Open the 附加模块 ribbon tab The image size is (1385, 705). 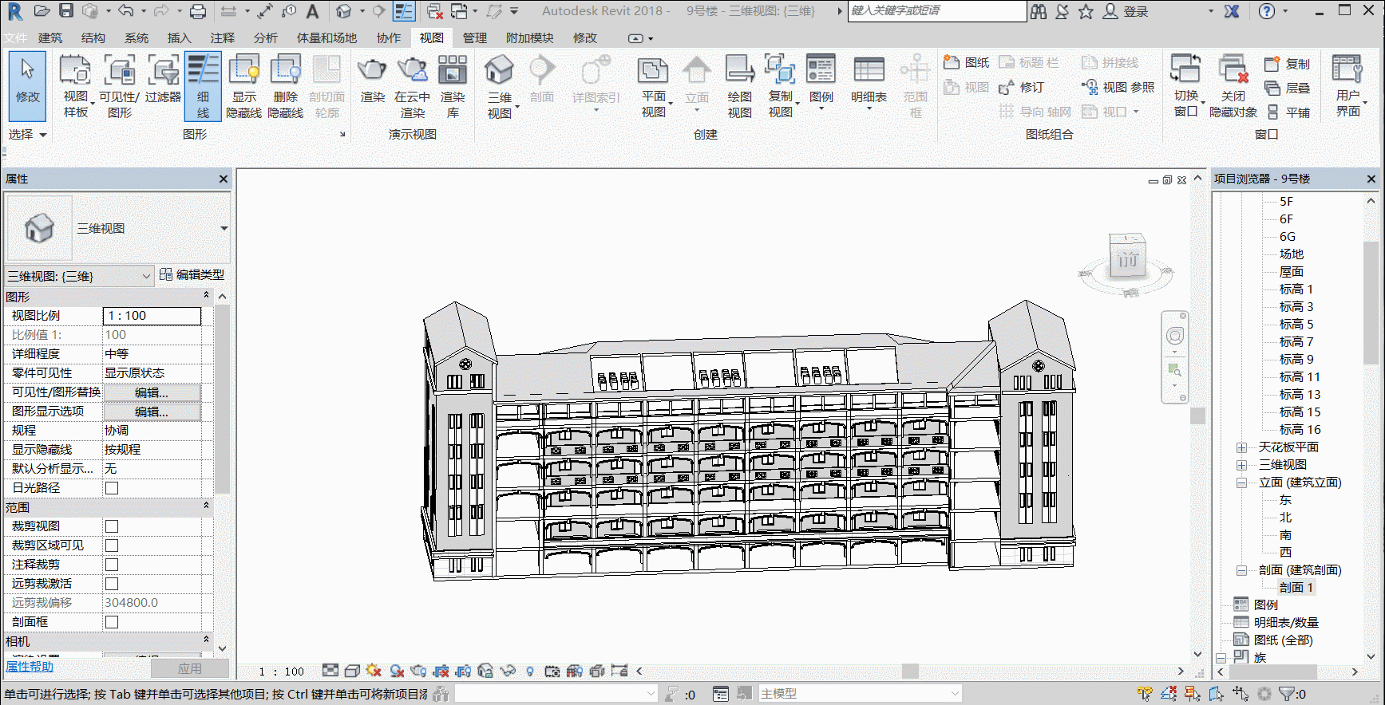(529, 37)
